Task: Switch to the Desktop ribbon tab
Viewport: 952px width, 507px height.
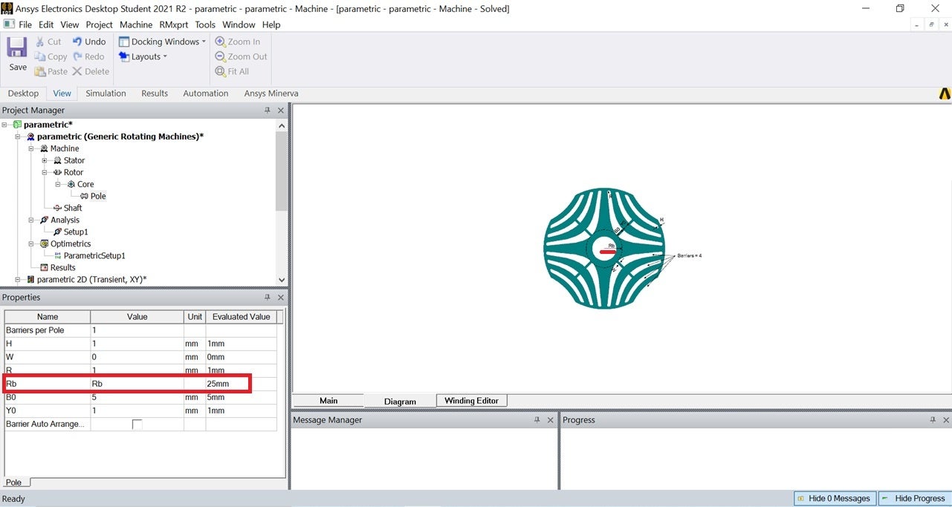Action: (x=23, y=94)
